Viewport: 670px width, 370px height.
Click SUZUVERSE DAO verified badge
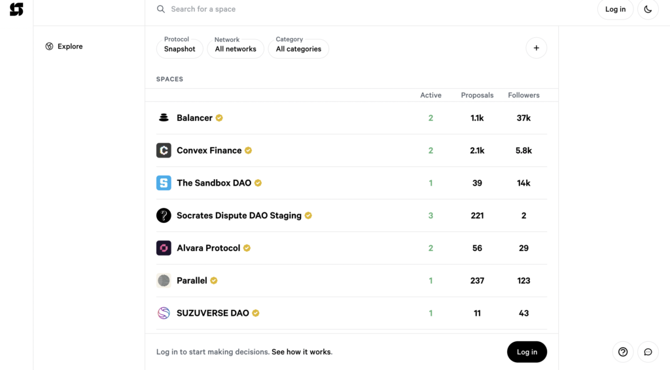[256, 313]
